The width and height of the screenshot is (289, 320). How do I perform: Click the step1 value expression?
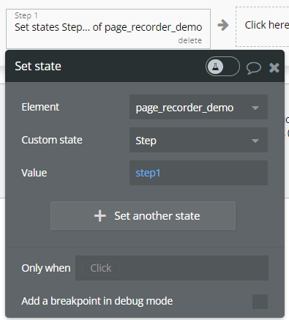148,173
